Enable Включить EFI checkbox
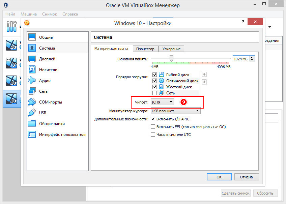 tap(153, 127)
